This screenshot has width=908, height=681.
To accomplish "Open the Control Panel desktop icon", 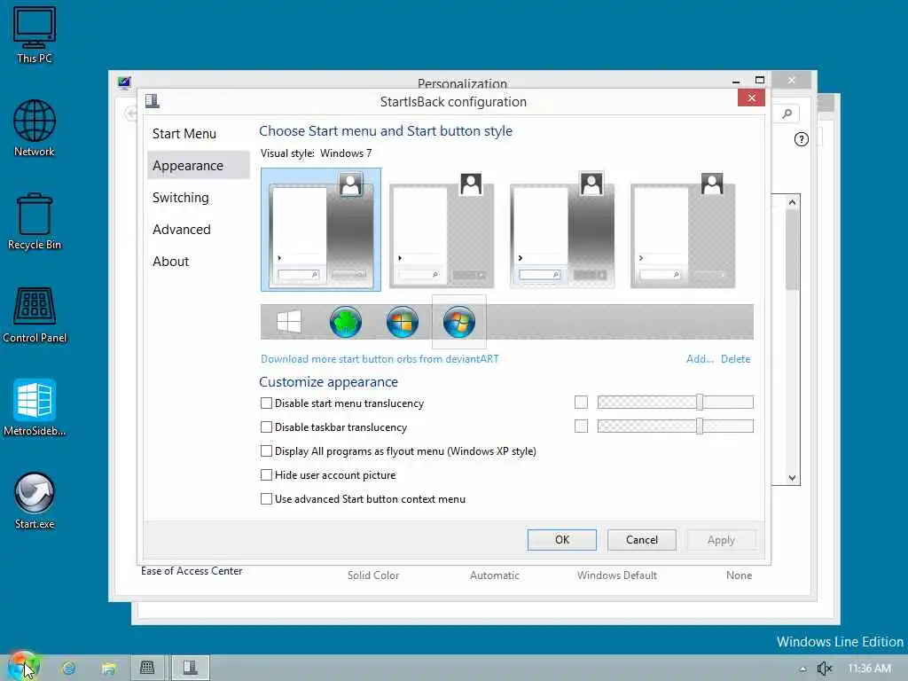I will coord(35,315).
